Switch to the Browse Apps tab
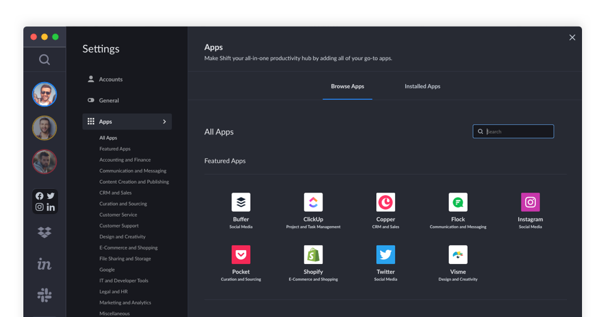Screen dimensions: 606x317 pos(347,87)
